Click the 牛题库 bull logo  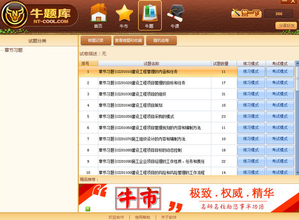pos(14,15)
